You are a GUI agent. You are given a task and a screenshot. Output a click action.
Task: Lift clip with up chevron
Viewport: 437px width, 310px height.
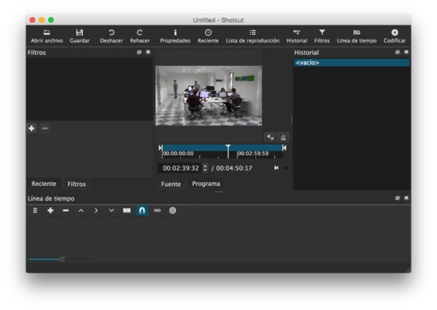tap(81, 211)
